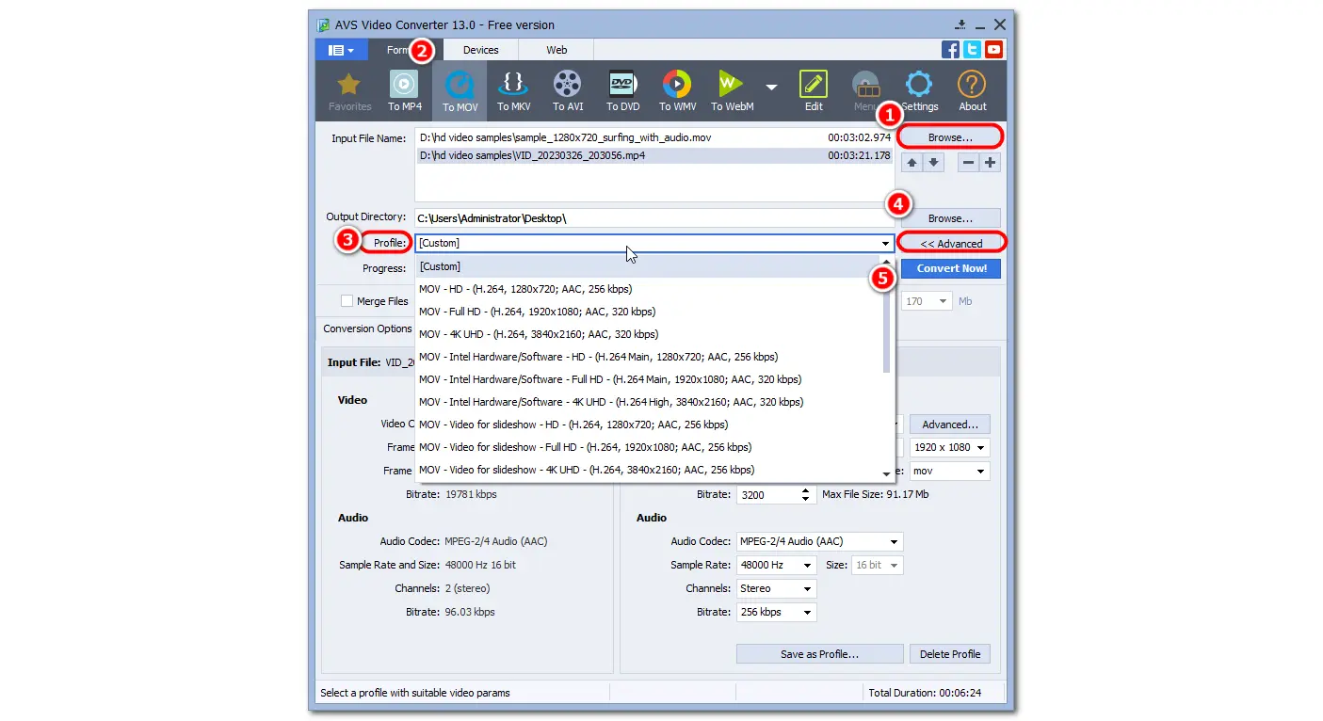Adjust the video bitrate 3200 stepper arrows

pyautogui.click(x=806, y=494)
